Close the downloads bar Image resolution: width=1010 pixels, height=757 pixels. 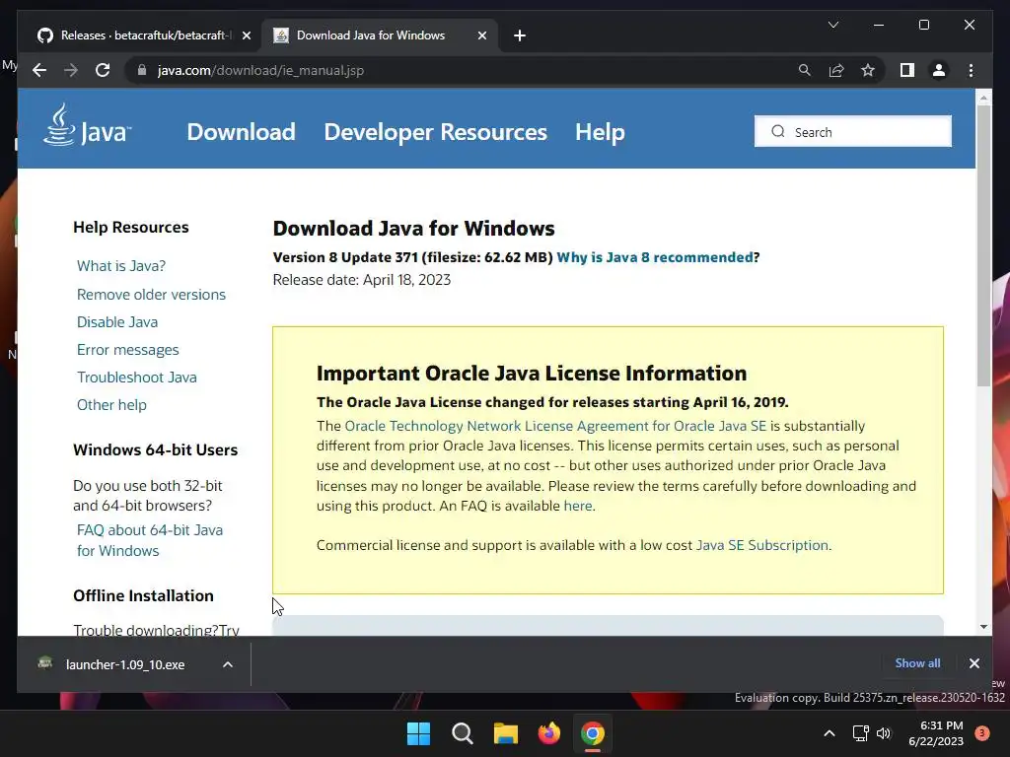tap(974, 663)
